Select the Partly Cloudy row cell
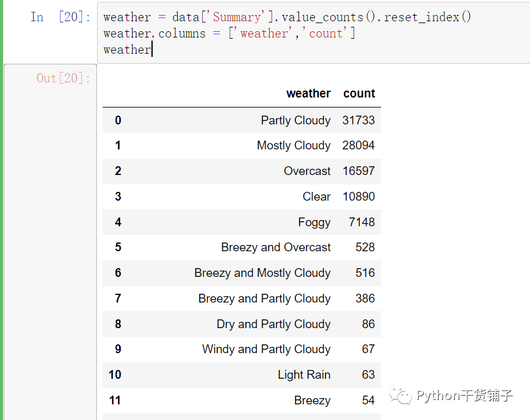This screenshot has width=530, height=420. click(x=295, y=121)
